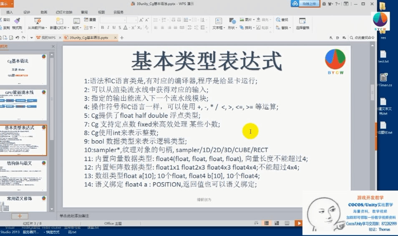This screenshot has height=236, width=398.
Task: Click the skin (shirt) icon in title bar
Action: 330,4
